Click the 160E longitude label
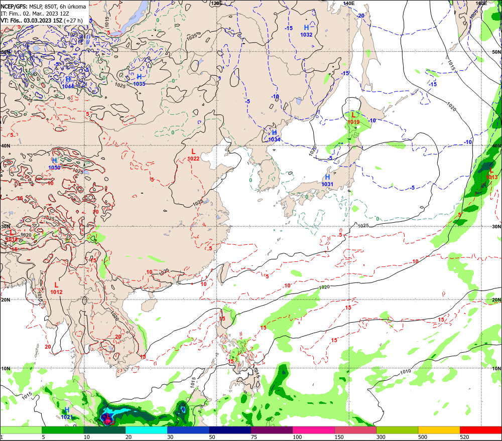 [x=481, y=3]
